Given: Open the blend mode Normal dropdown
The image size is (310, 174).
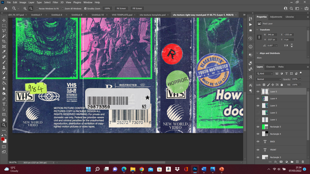Looking at the screenshot, I should point(269,79).
